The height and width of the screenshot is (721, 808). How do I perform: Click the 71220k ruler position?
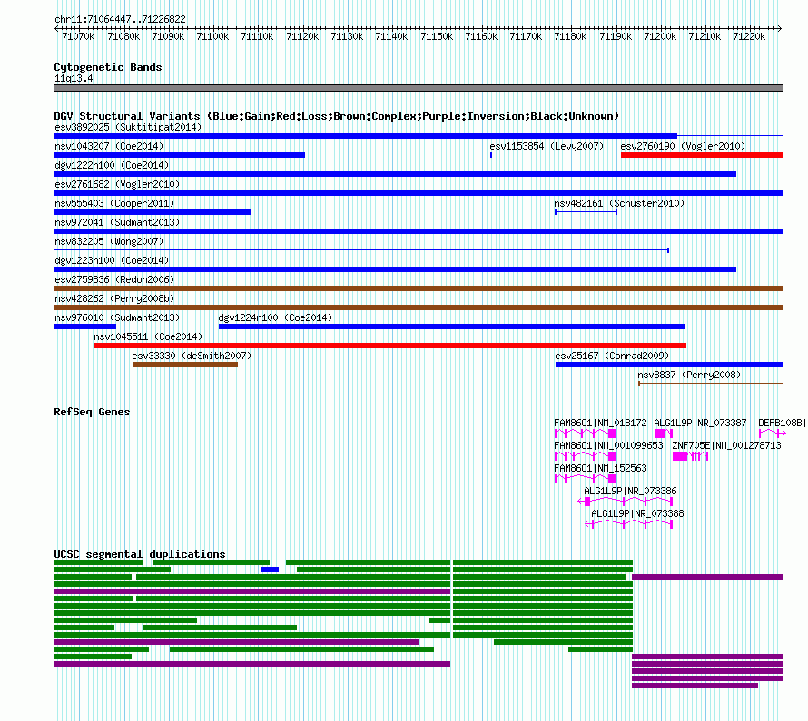(x=749, y=36)
